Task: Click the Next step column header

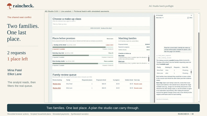Action: coord(137,80)
